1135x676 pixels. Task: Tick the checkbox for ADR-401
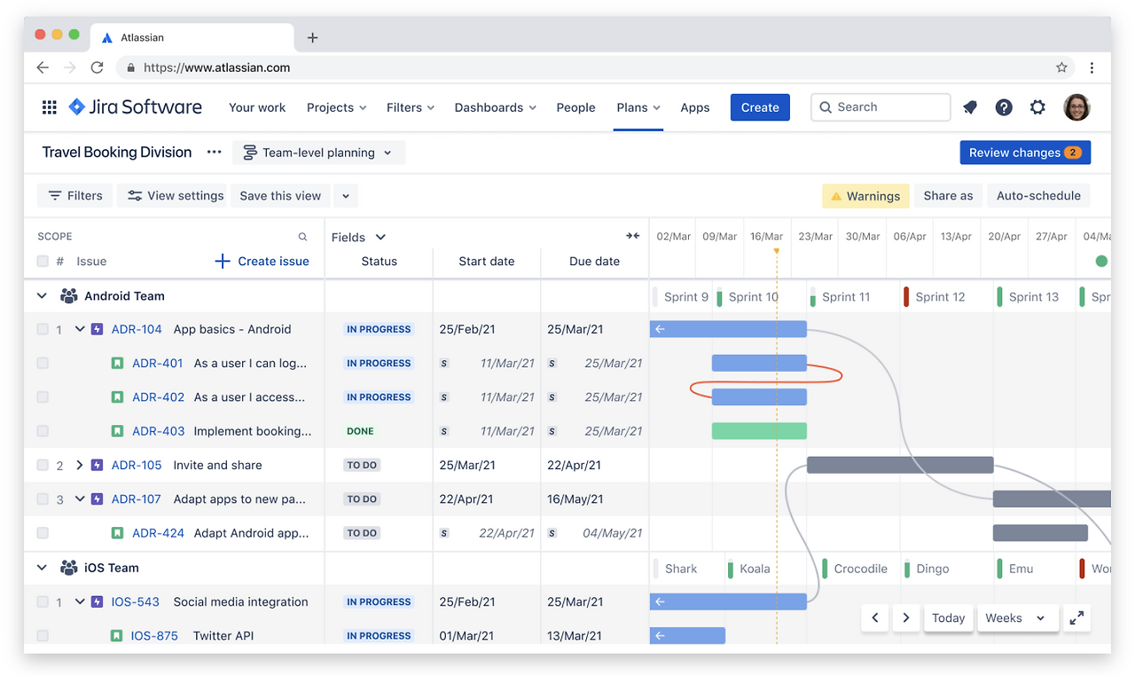[x=43, y=363]
